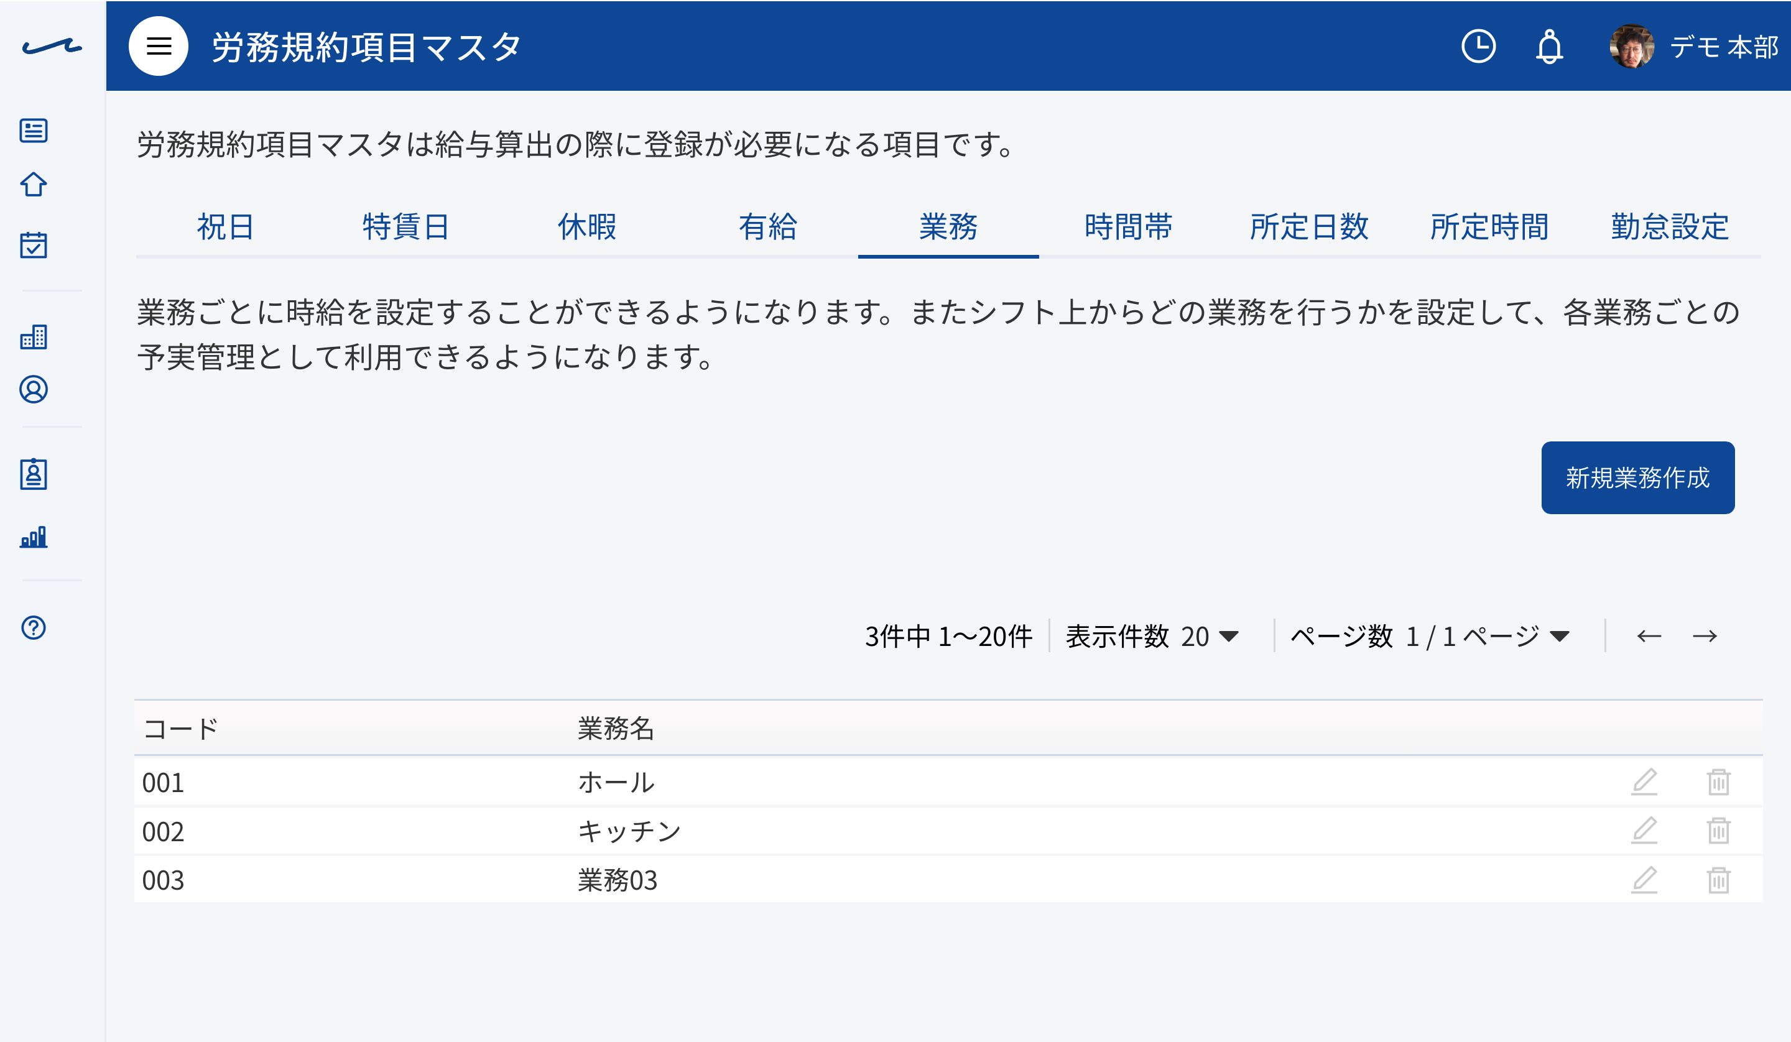Image resolution: width=1791 pixels, height=1042 pixels.
Task: Delete the ホール row with the trash icon
Action: click(1718, 782)
